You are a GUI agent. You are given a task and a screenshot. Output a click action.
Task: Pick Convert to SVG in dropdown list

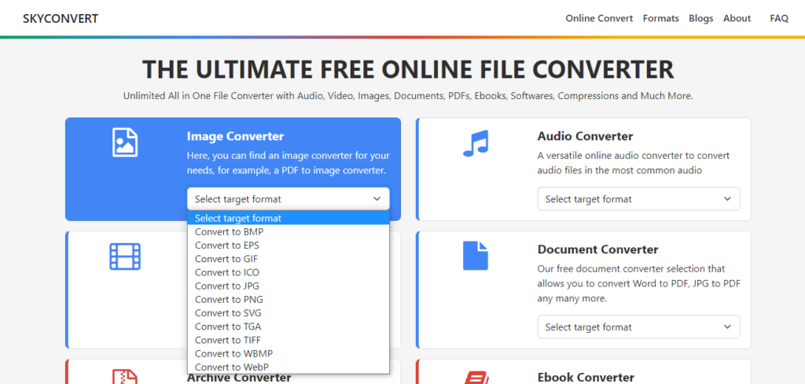click(228, 313)
